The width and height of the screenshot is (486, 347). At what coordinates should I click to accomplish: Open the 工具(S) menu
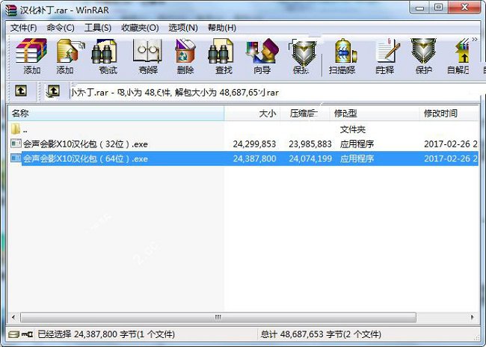(97, 28)
